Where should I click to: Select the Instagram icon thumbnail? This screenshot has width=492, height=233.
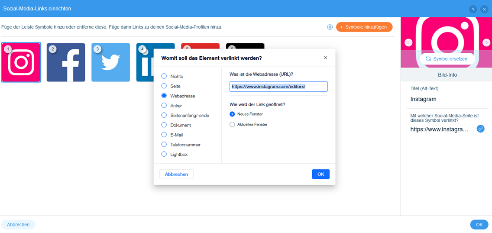(21, 62)
